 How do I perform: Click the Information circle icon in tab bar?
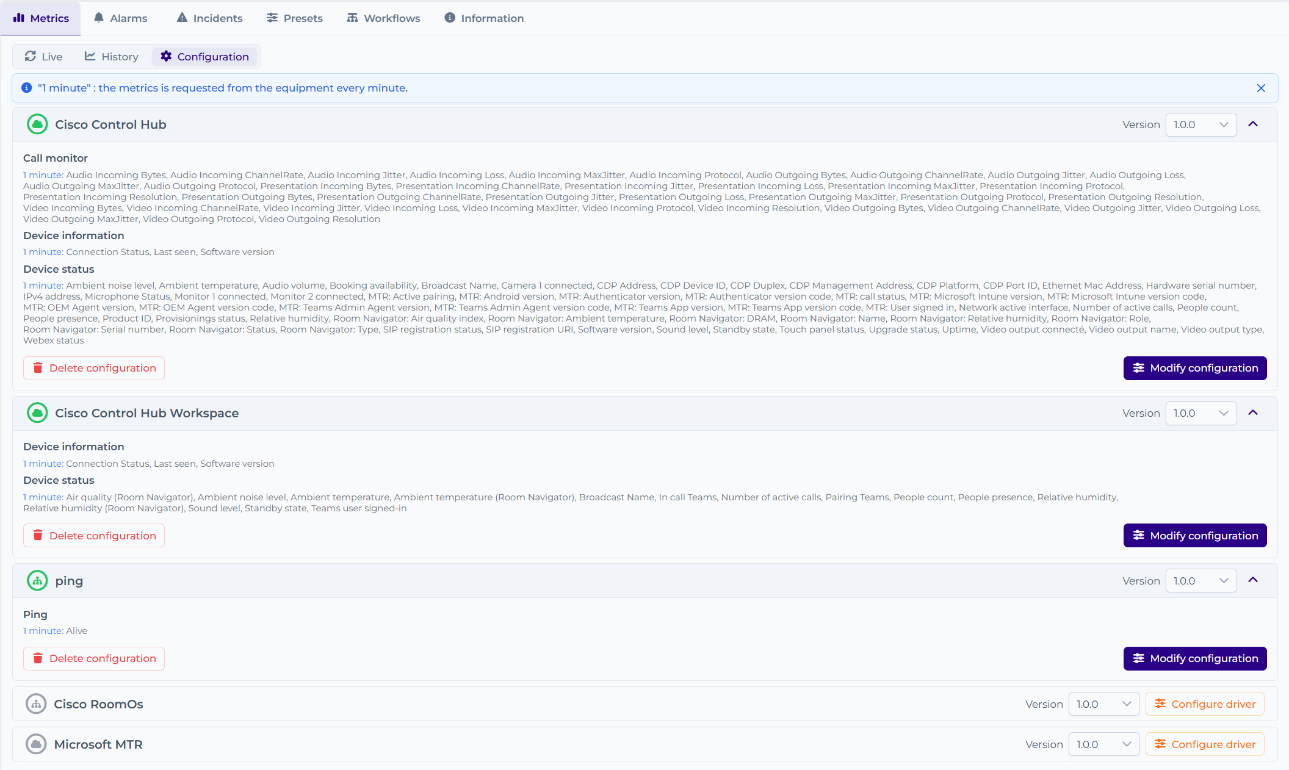450,18
